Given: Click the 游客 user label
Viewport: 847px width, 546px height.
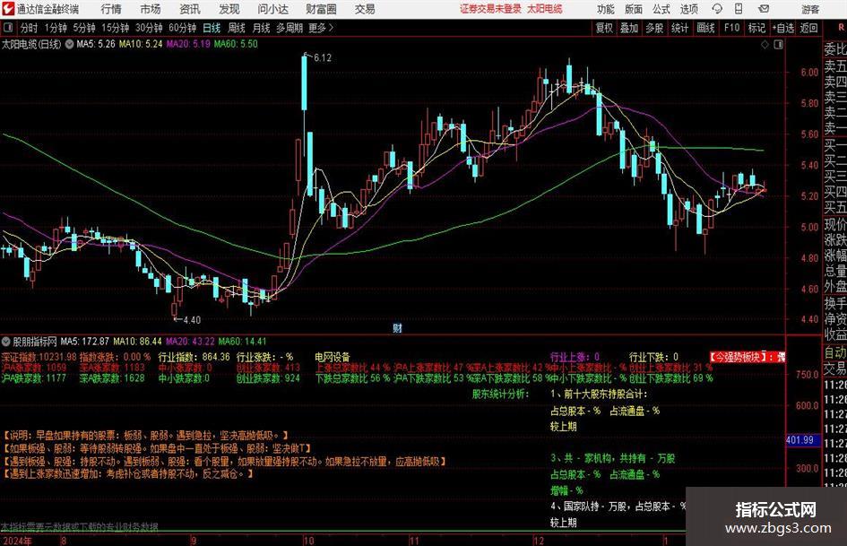Looking at the screenshot, I should (809, 9).
